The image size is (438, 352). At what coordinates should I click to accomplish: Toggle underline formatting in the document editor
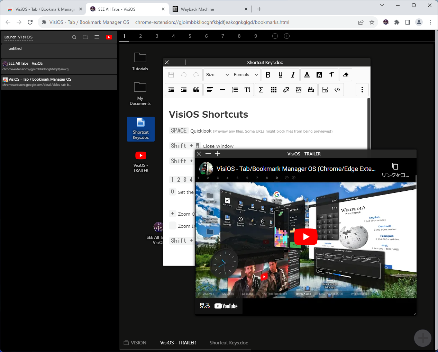[281, 75]
